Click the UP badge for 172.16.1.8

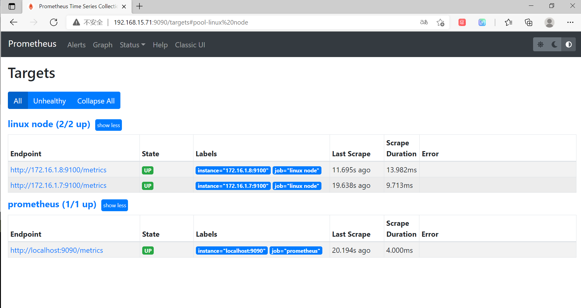tap(148, 170)
